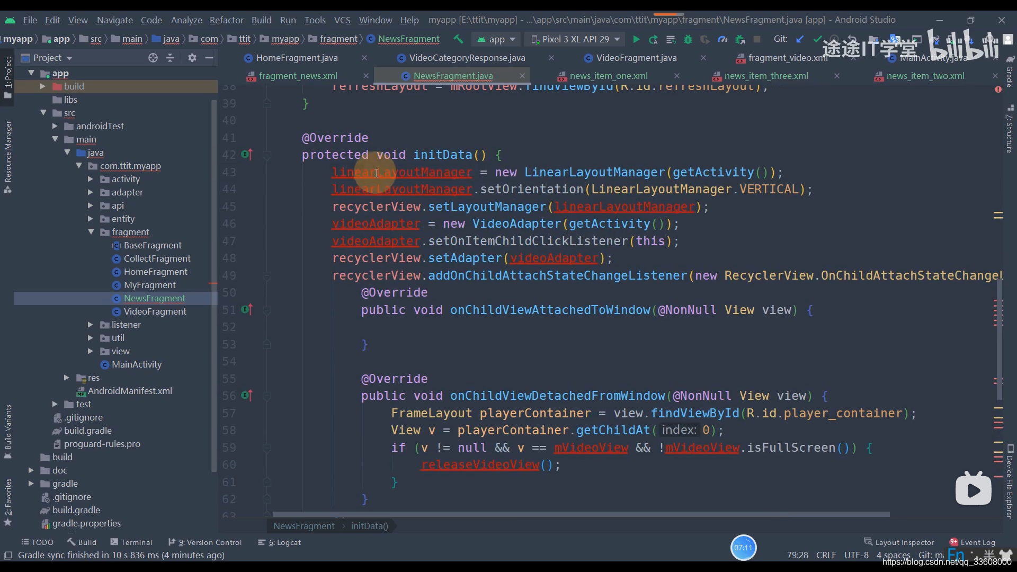Screen dimensions: 1017x572
Task: Open the Refactor menu
Action: [x=226, y=20]
